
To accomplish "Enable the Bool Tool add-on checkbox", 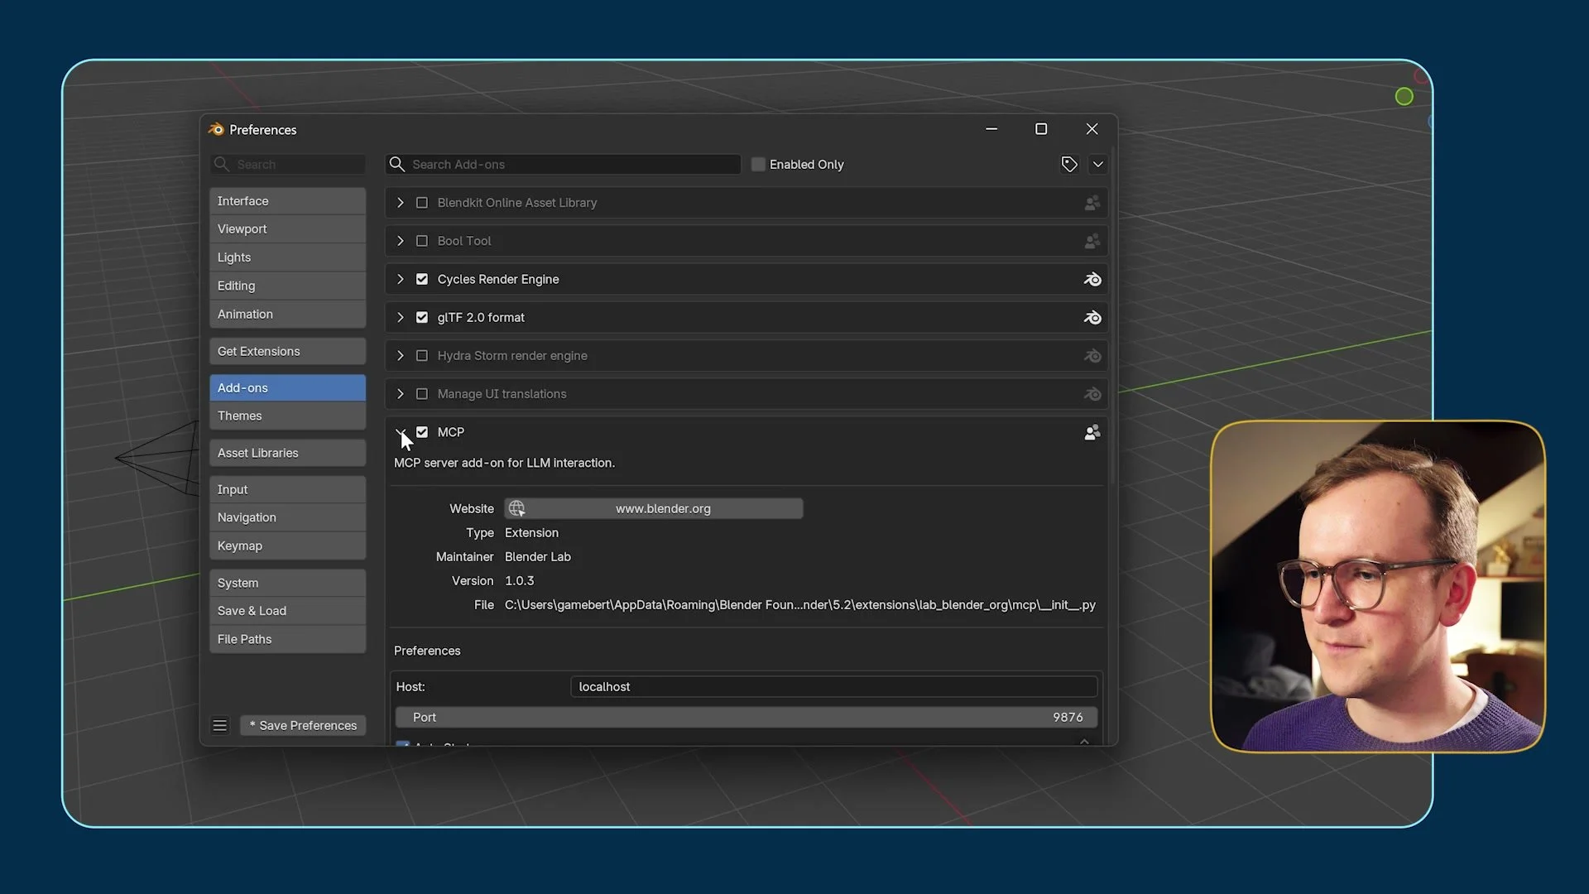I will coord(422,241).
